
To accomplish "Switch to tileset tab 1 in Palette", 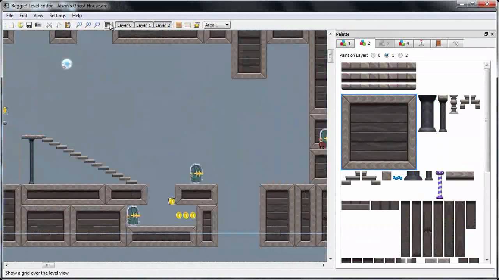I will [x=345, y=43].
